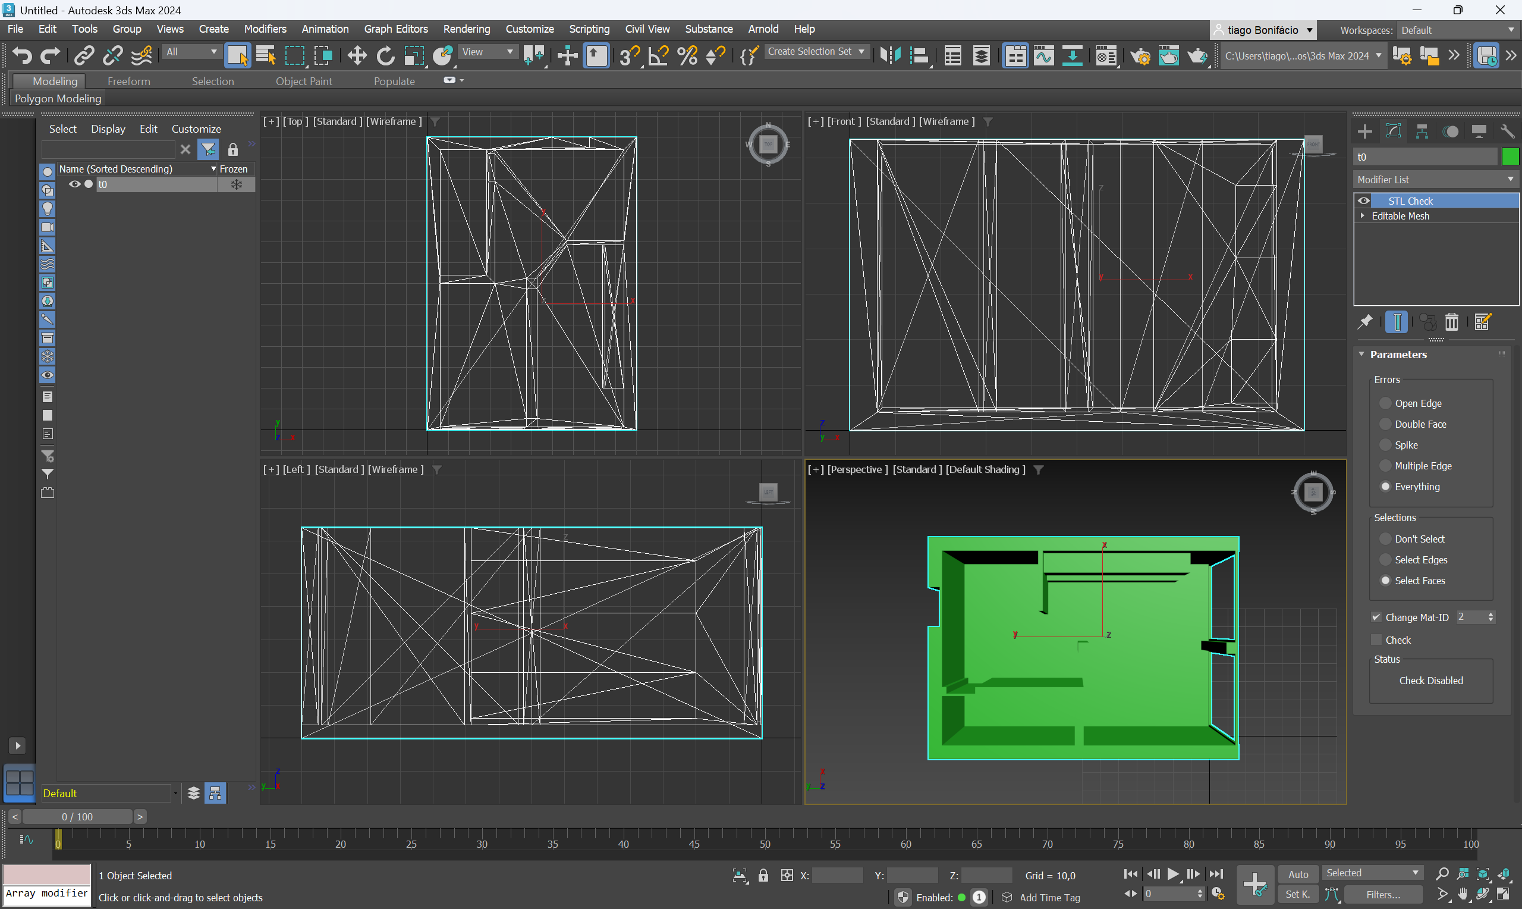This screenshot has height=909, width=1522.
Task: Open the Utilities wrench panel tab
Action: 1507,131
